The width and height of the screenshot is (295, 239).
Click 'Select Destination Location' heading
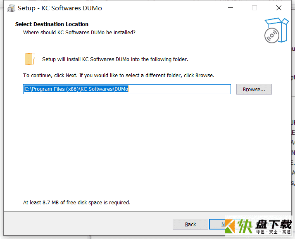coord(52,24)
